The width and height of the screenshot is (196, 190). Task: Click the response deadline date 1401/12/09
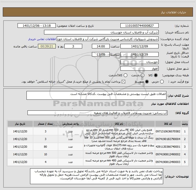[139, 46]
